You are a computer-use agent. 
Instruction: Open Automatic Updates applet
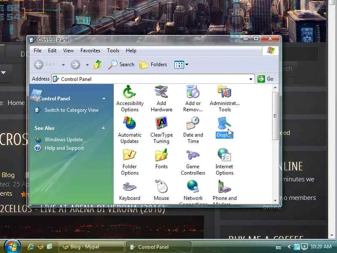(x=130, y=130)
